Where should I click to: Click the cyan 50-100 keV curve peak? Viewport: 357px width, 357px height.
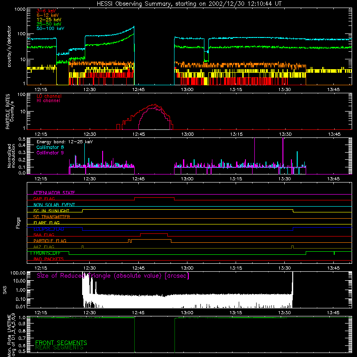[134, 27]
